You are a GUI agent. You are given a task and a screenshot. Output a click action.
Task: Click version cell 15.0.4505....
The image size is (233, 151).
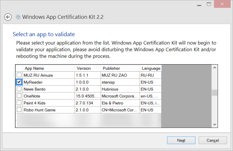click(88, 96)
